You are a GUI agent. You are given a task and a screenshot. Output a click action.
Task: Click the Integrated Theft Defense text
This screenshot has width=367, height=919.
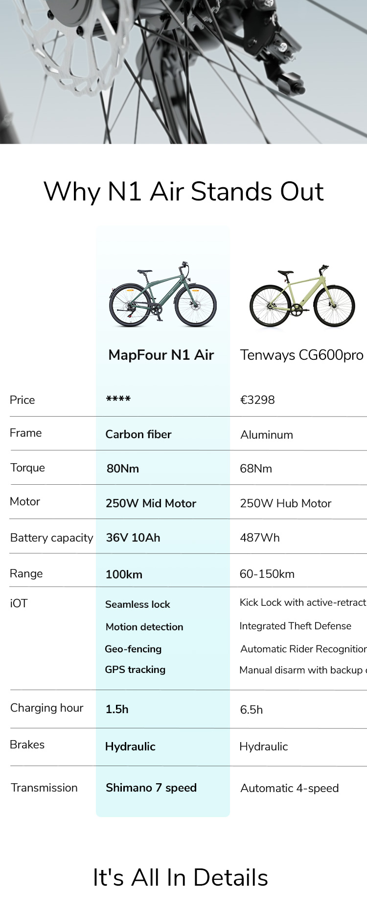[x=295, y=626]
